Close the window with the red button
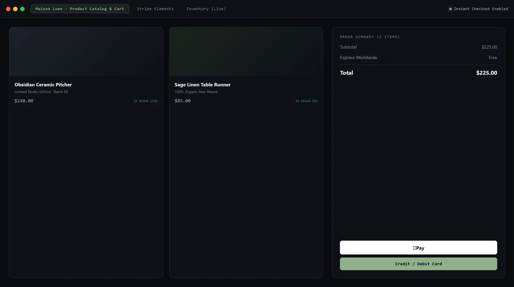The height and width of the screenshot is (287, 514). click(x=8, y=9)
